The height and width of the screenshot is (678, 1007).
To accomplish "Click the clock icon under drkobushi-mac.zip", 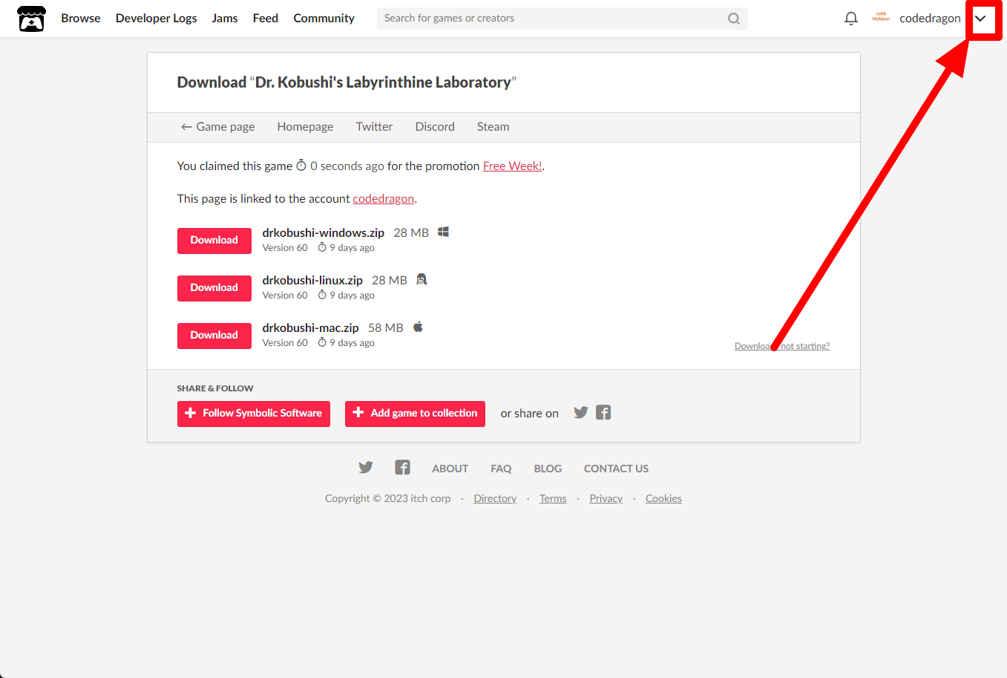I will click(322, 342).
